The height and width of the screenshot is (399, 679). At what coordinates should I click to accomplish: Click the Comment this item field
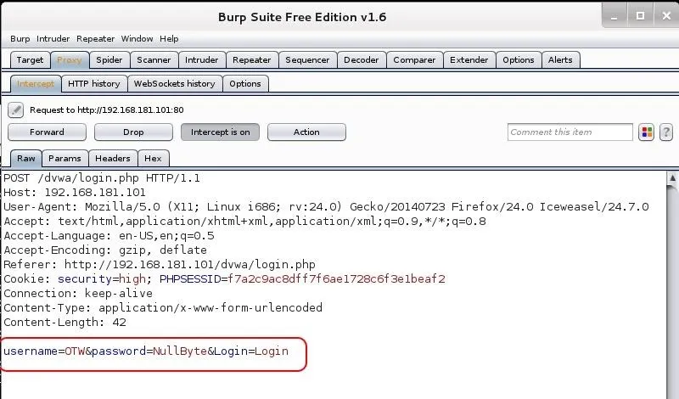(x=570, y=132)
